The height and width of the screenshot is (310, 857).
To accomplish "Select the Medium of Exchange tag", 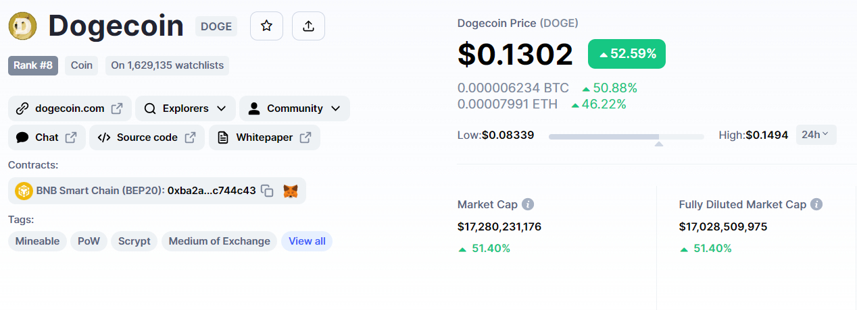I will (219, 241).
